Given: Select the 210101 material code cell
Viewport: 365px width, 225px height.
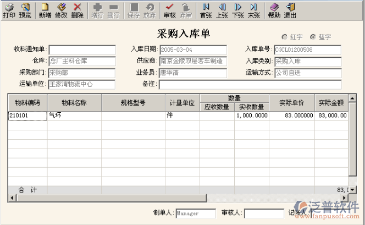Looking at the screenshot, I should click(27, 116).
